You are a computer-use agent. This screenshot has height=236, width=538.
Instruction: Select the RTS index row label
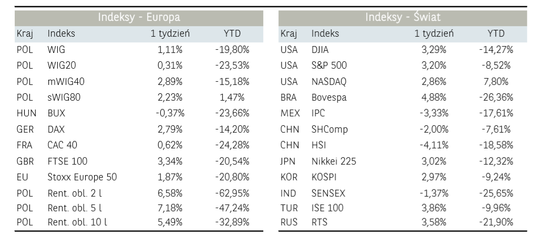(319, 222)
